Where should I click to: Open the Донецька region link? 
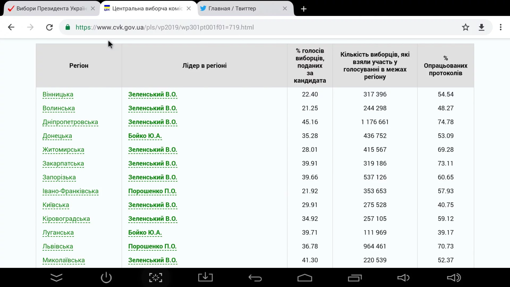(x=57, y=136)
